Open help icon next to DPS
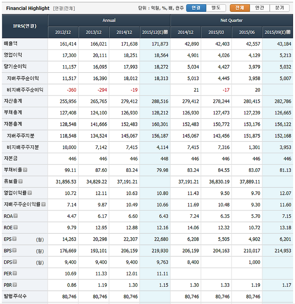This screenshot has height=304, width=295. tap(15, 262)
